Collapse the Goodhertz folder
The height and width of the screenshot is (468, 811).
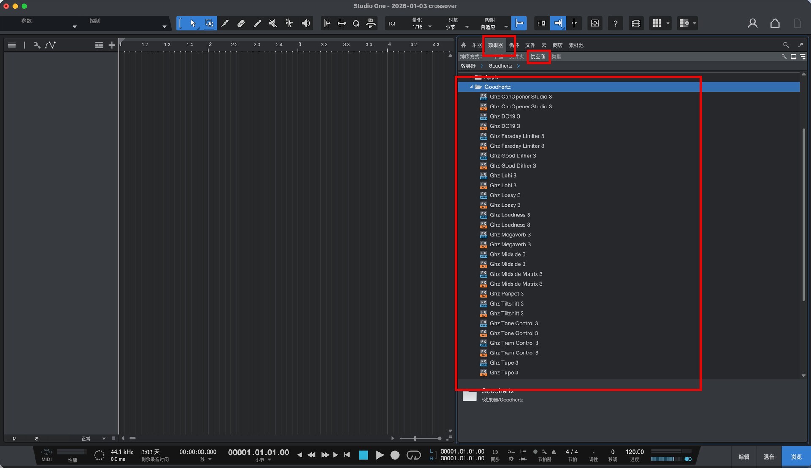tap(471, 87)
